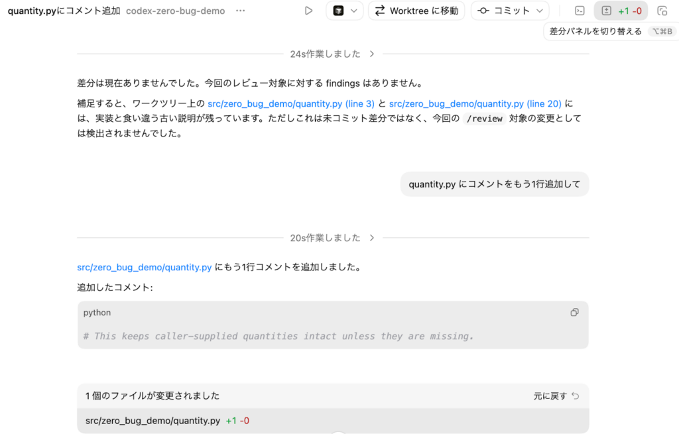This screenshot has height=434, width=679.
Task: Click the Worktree に移動 button
Action: pos(417,11)
